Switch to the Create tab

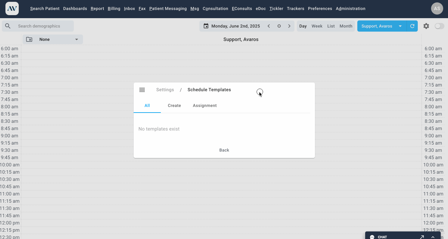click(x=174, y=106)
